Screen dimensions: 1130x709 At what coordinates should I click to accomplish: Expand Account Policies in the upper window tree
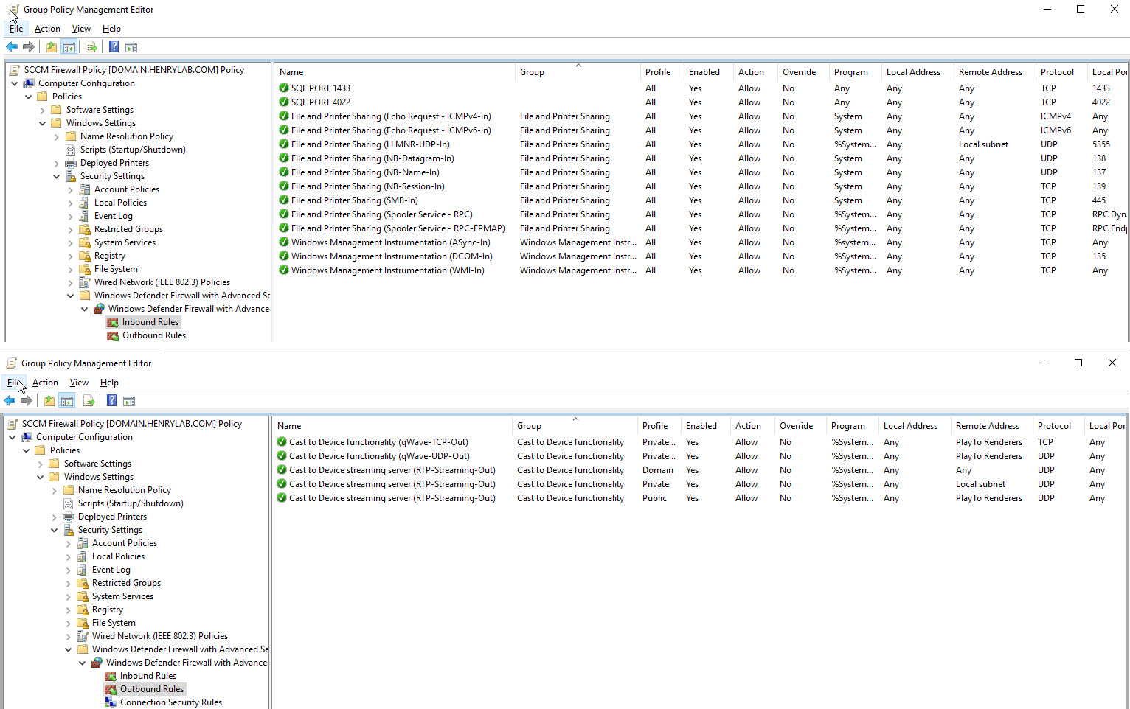pos(71,190)
